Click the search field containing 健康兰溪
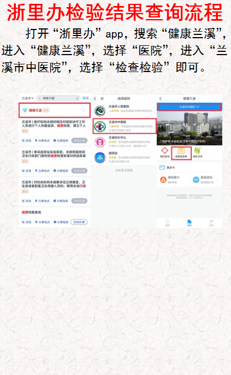Image resolution: width=231 pixels, height=375 pixels. pyautogui.click(x=58, y=98)
